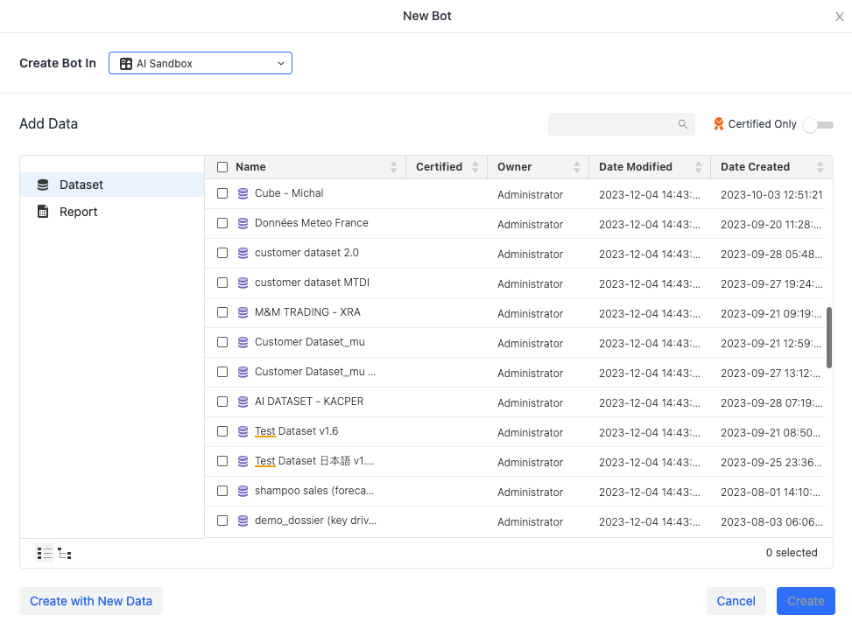This screenshot has width=852, height=629.
Task: Switch to the tree view icon
Action: 65,553
